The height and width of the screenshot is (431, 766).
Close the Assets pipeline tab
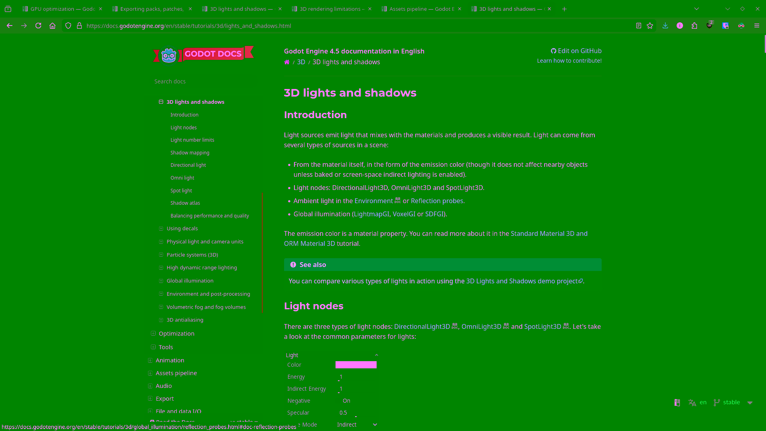[460, 9]
